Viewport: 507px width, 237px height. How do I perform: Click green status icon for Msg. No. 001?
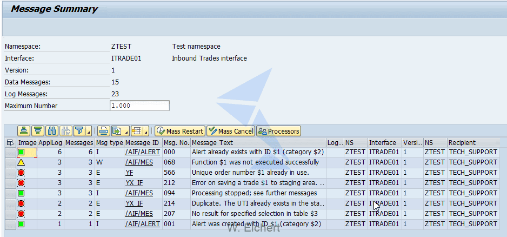pos(21,224)
